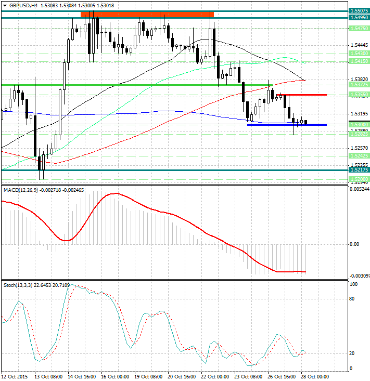Select the 1.52570 price axis value

click(x=359, y=148)
